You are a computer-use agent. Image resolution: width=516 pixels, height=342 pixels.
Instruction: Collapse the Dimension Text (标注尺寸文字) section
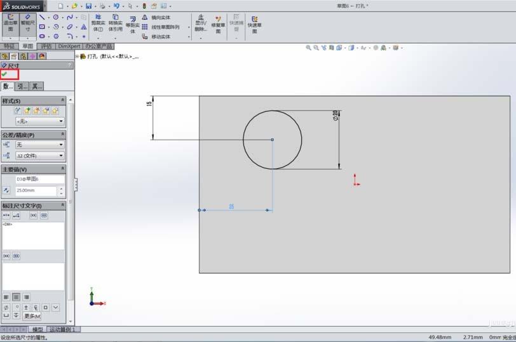click(62, 205)
